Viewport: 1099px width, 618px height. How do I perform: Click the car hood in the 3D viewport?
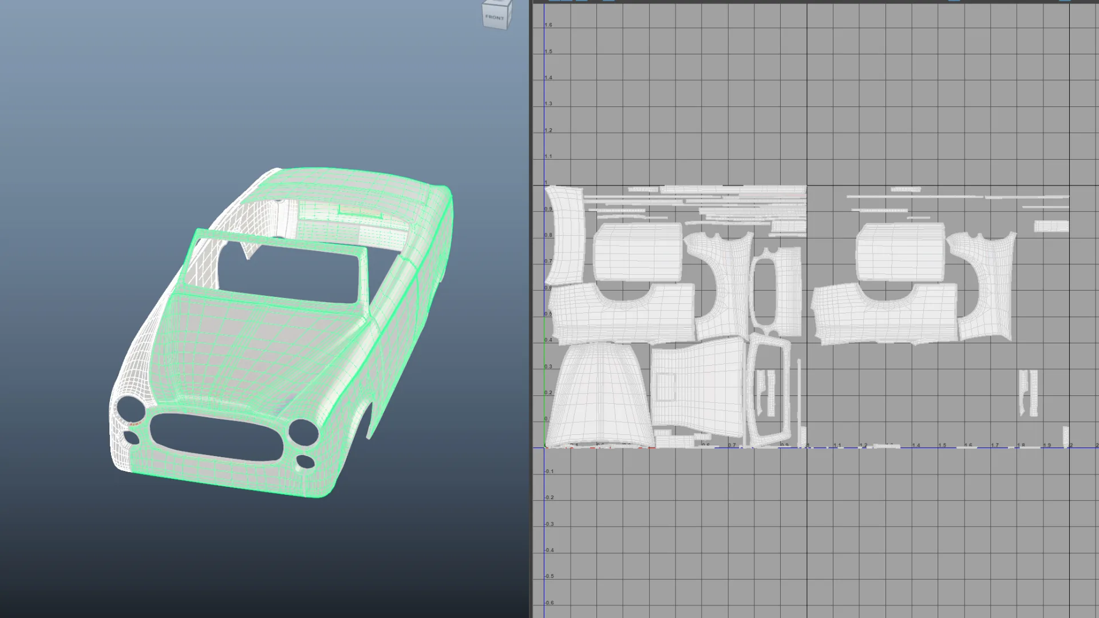[252, 349]
